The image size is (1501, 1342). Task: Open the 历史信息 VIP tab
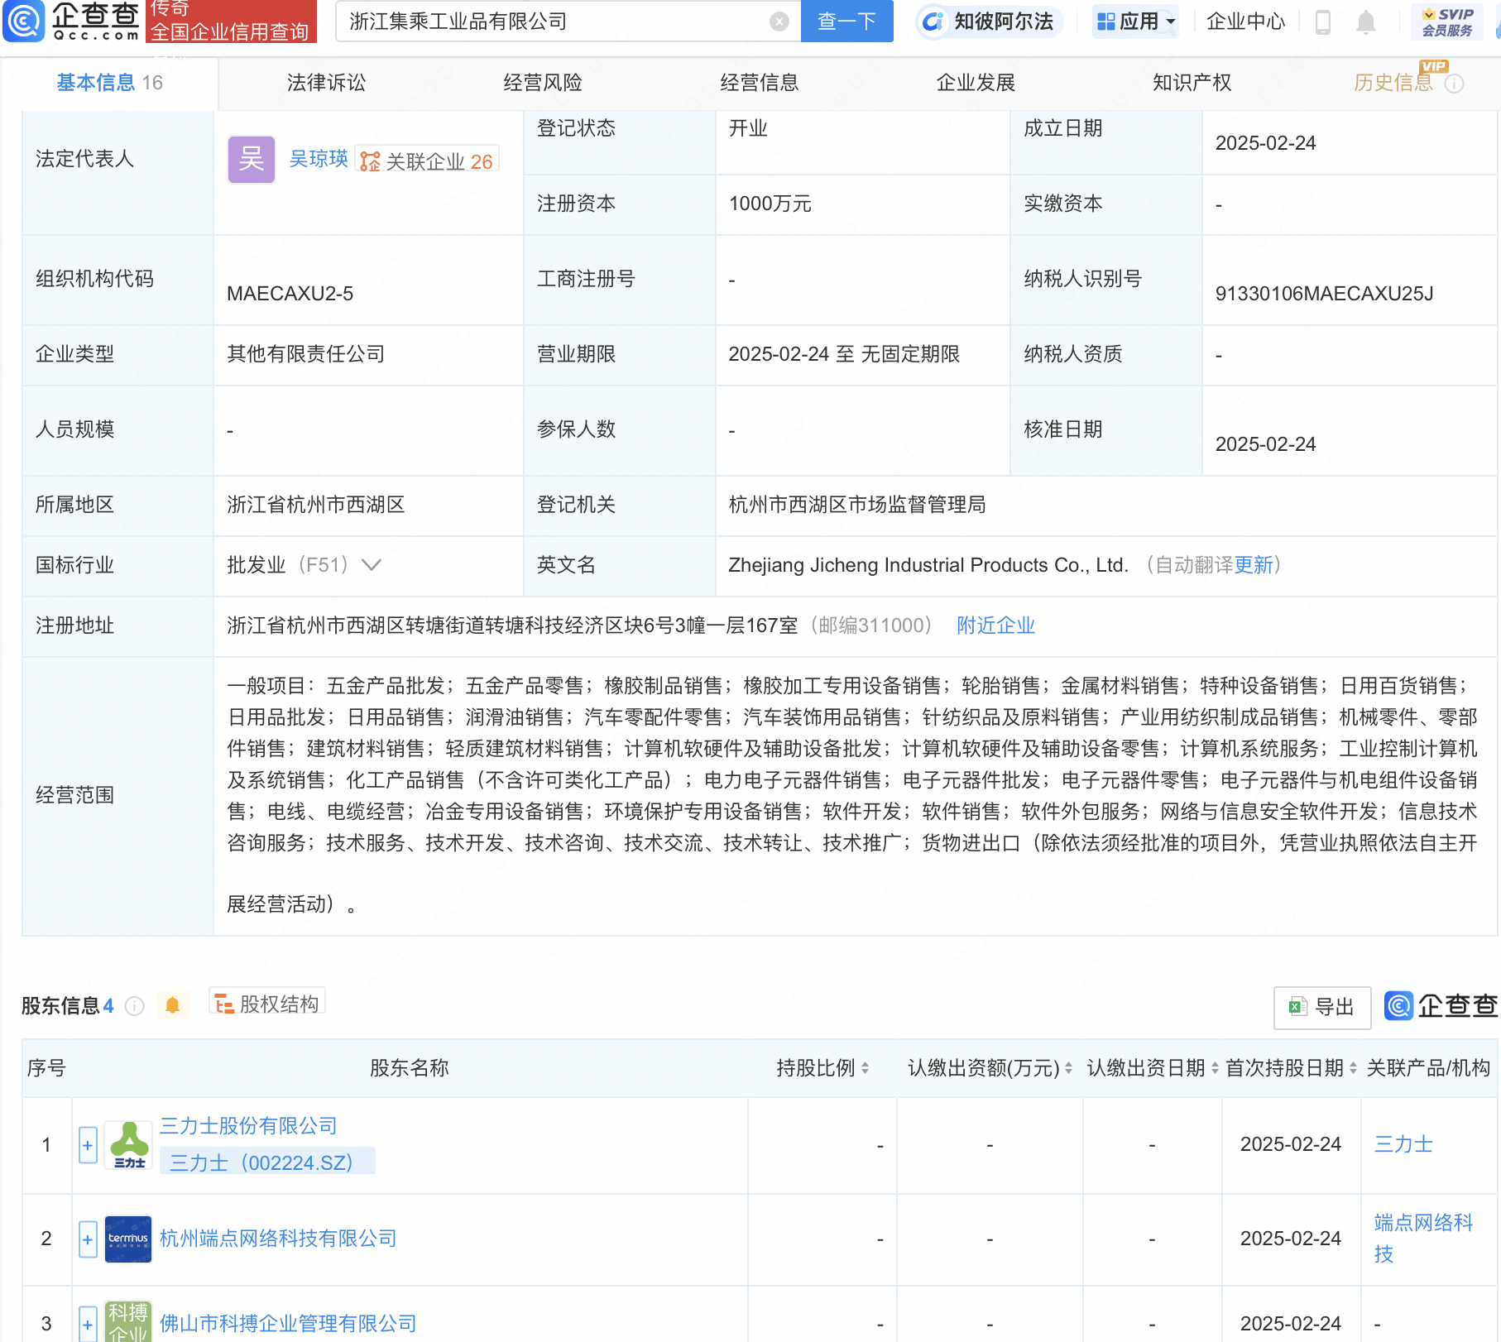click(x=1393, y=83)
